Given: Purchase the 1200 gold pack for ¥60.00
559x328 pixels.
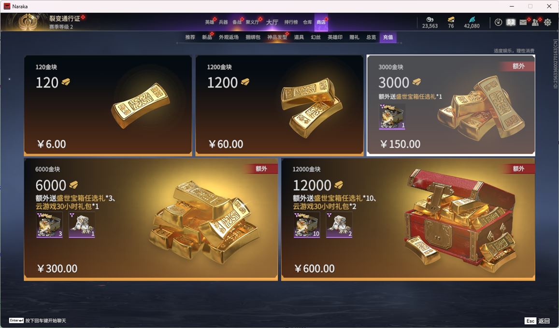Looking at the screenshot, I should tap(279, 105).
